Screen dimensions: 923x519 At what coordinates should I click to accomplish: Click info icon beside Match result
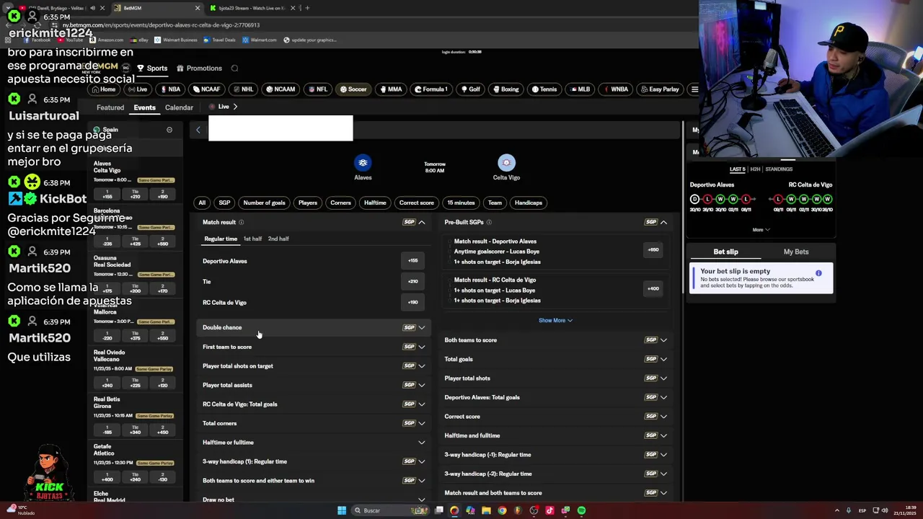click(x=241, y=222)
